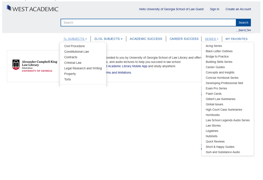
Task: Click the Alexander Campbell King Law Library logo
Action: click(x=35, y=66)
